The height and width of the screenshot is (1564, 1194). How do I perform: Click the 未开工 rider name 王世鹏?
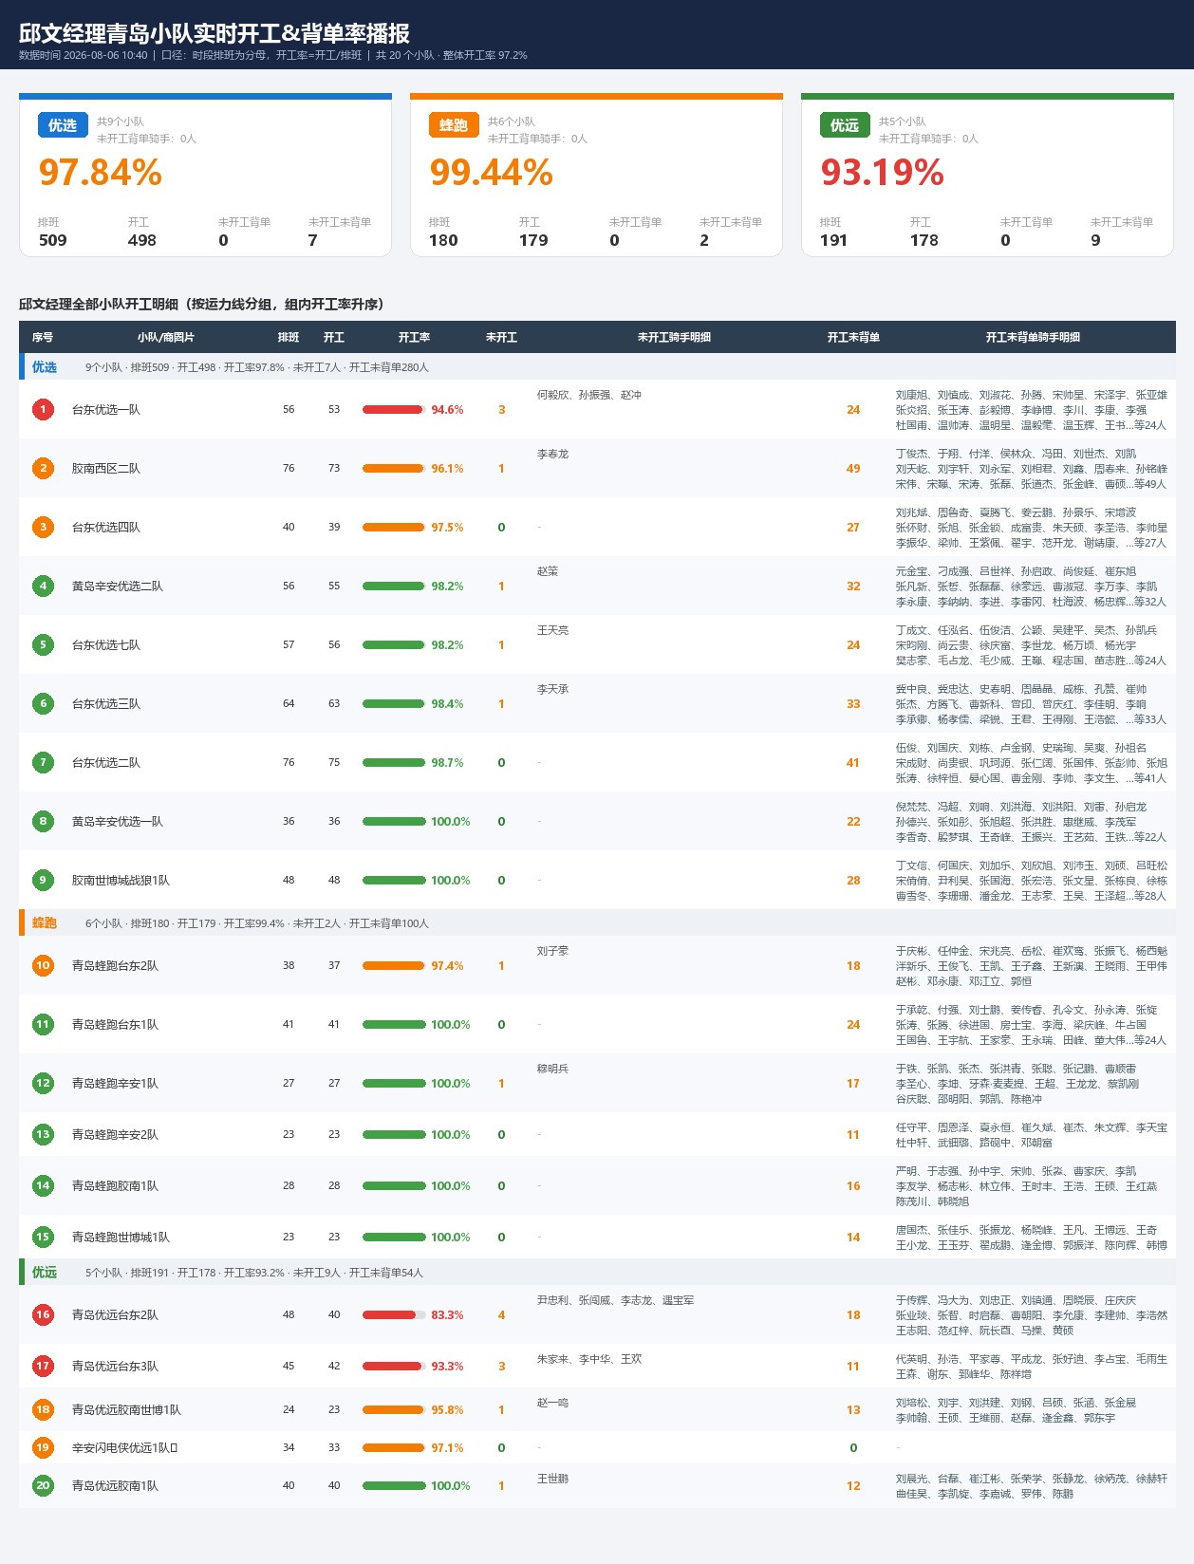click(552, 1479)
